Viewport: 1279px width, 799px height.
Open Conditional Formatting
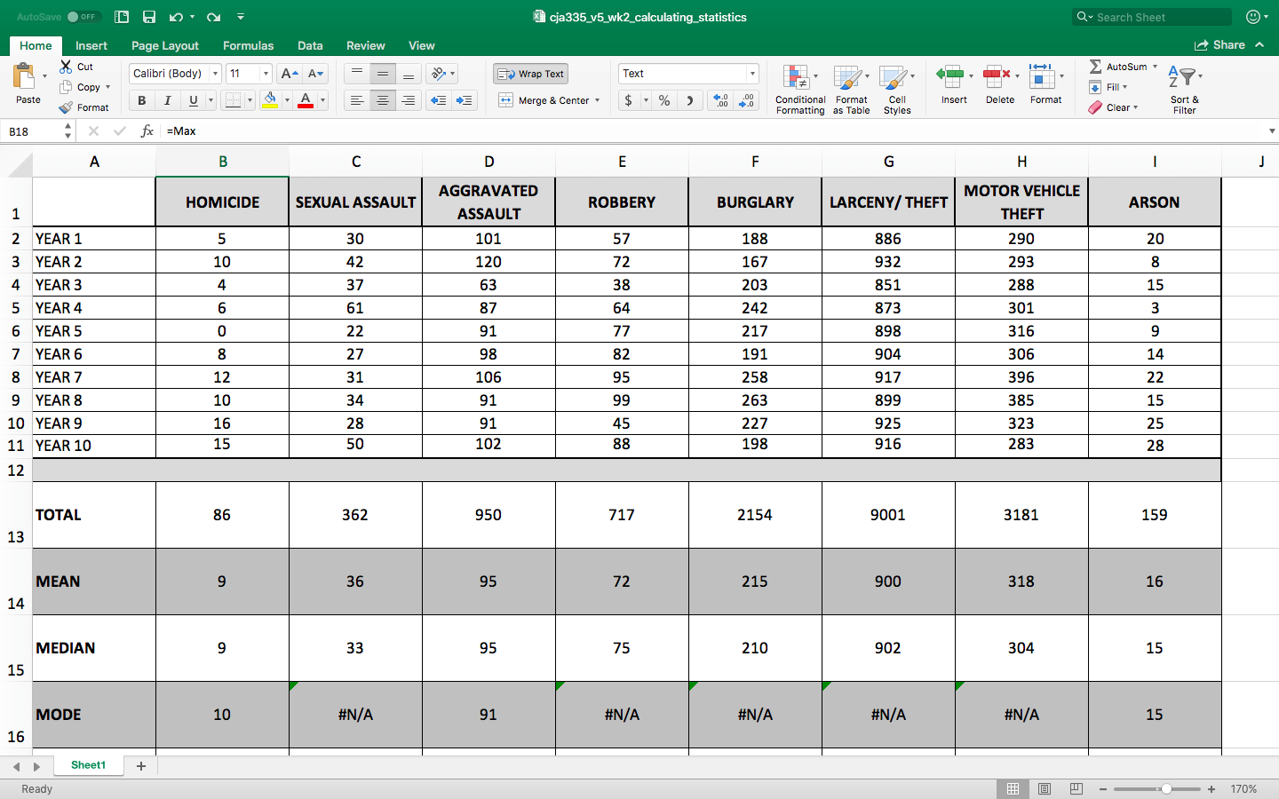point(799,89)
